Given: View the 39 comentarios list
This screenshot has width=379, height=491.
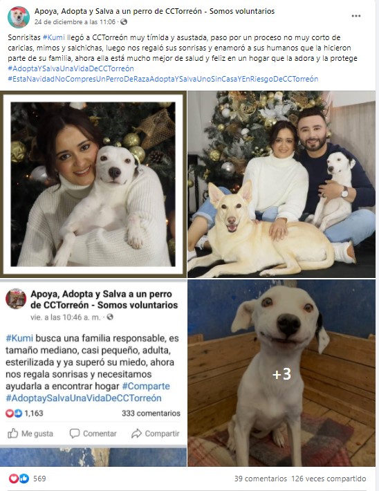Looking at the screenshot, I should click(260, 479).
